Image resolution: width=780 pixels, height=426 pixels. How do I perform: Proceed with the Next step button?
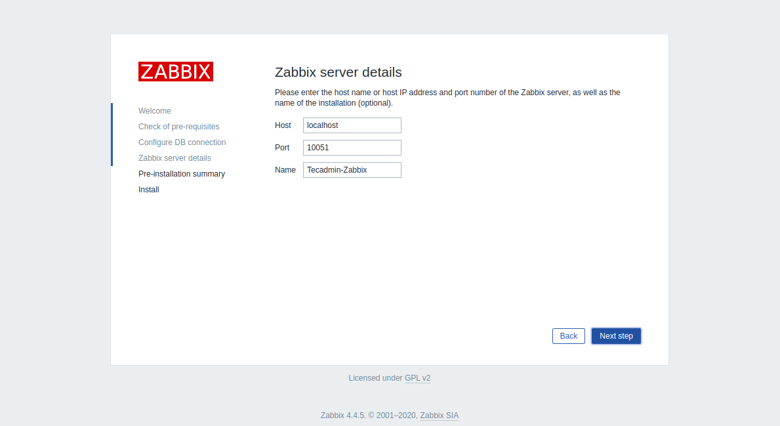(x=616, y=336)
